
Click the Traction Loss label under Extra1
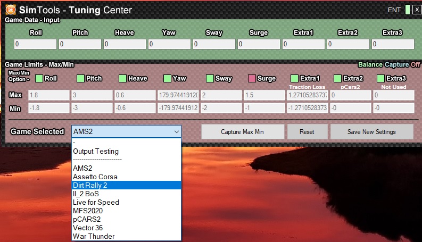pyautogui.click(x=307, y=87)
